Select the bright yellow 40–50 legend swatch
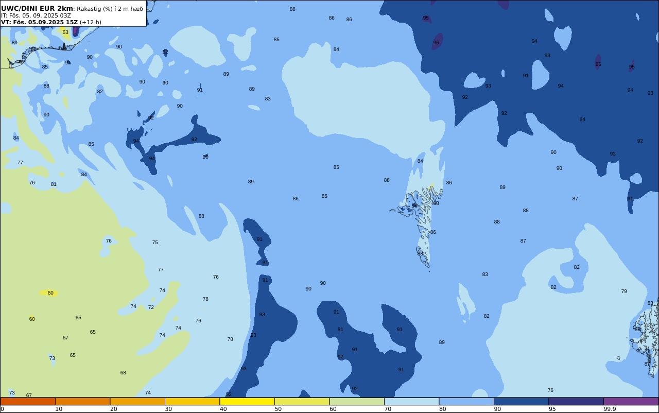The image size is (659, 413). 247,401
